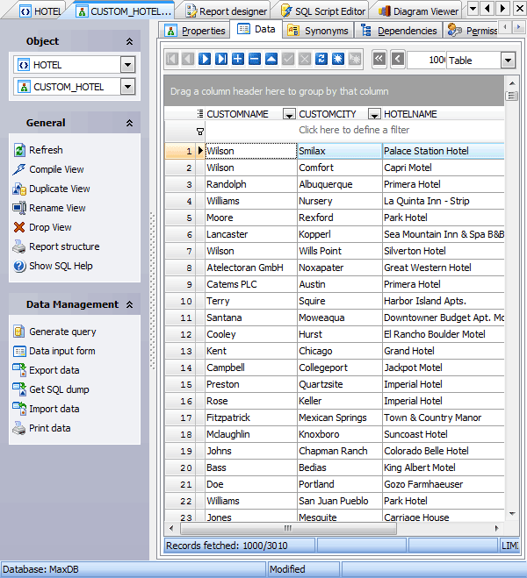Go to previous page of records

pyautogui.click(x=398, y=59)
